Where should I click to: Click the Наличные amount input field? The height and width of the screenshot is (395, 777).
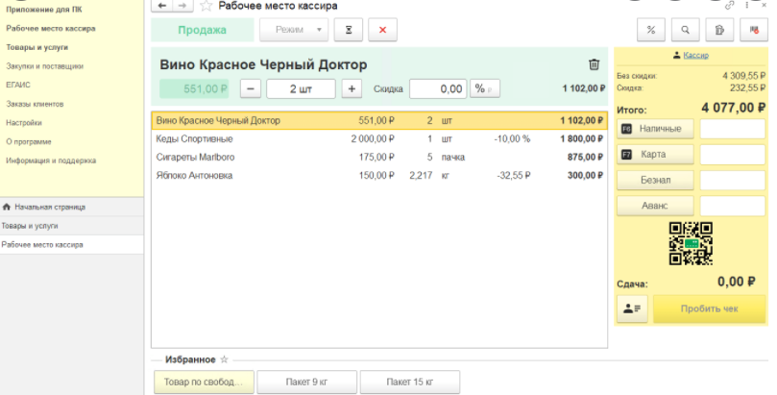coord(733,129)
